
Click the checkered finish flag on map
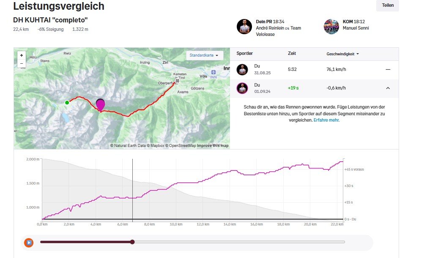pos(178,81)
